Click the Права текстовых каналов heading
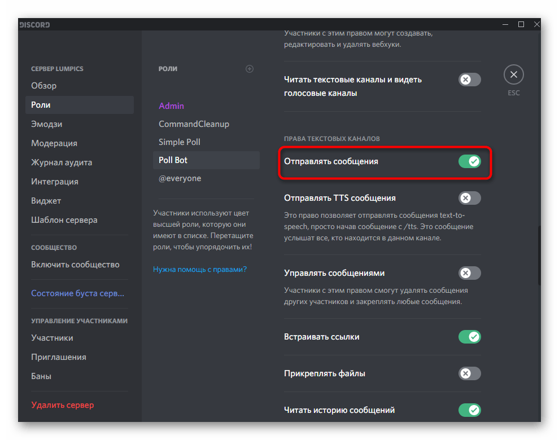 pos(331,139)
